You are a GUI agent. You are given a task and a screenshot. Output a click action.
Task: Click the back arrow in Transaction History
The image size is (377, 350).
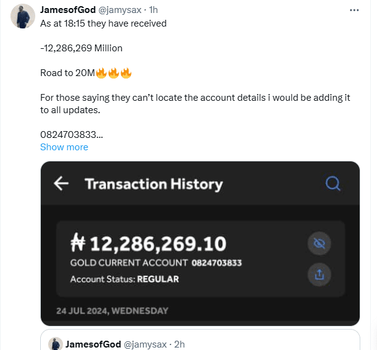tap(61, 184)
